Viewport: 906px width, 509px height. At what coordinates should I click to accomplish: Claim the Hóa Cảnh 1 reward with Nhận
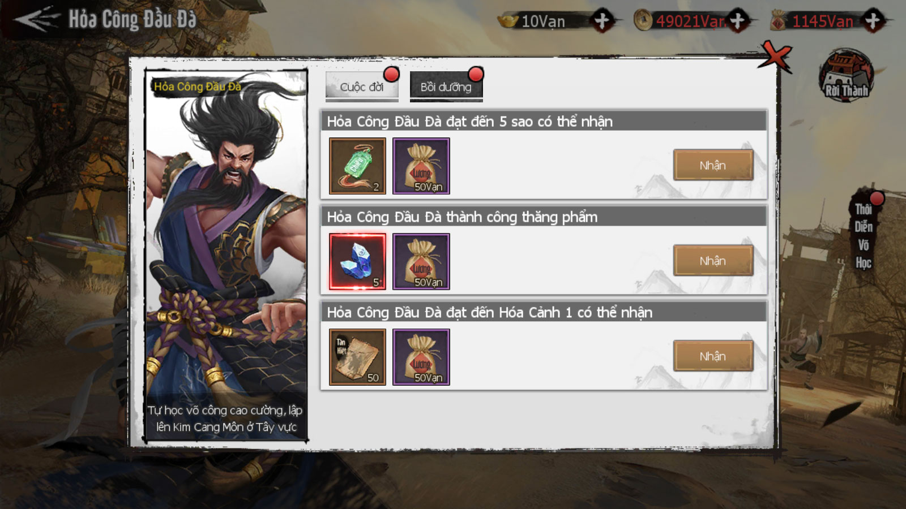(x=713, y=356)
